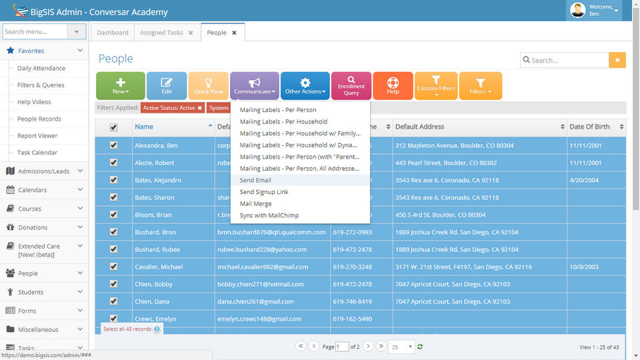This screenshot has width=640, height=360.
Task: Clear search with the orange X button
Action: (x=617, y=60)
